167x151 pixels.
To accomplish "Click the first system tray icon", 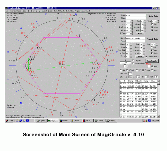I will [144, 121].
